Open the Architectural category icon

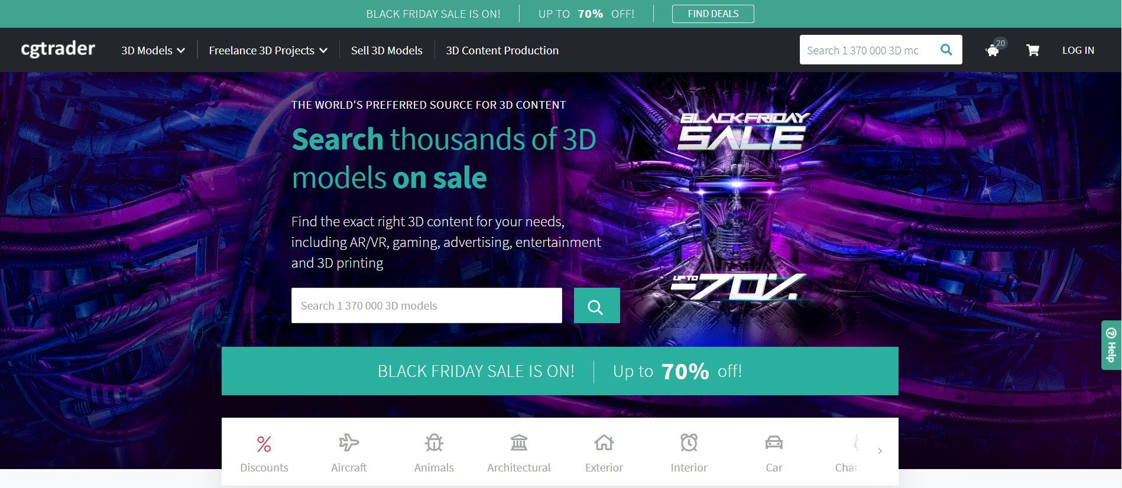click(x=519, y=443)
